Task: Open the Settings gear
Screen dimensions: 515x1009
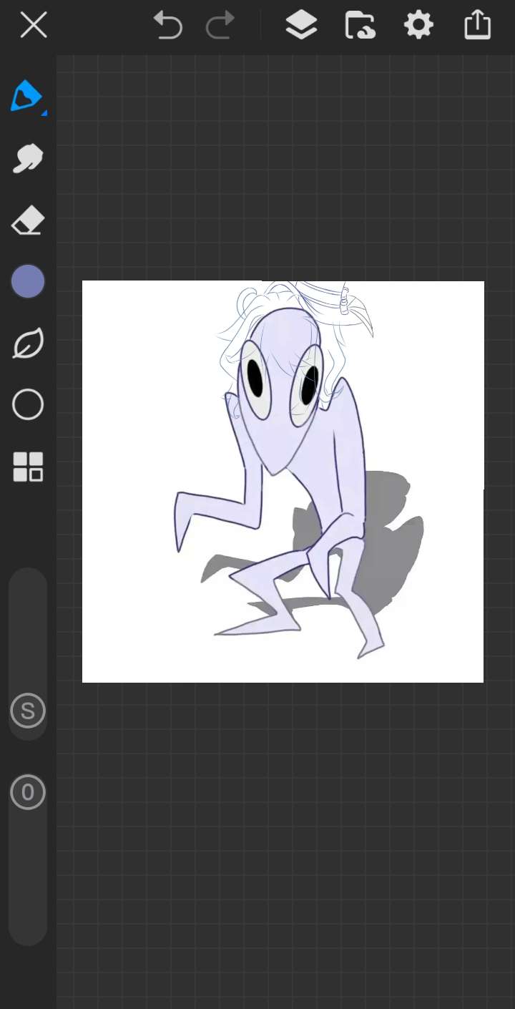Action: [418, 26]
